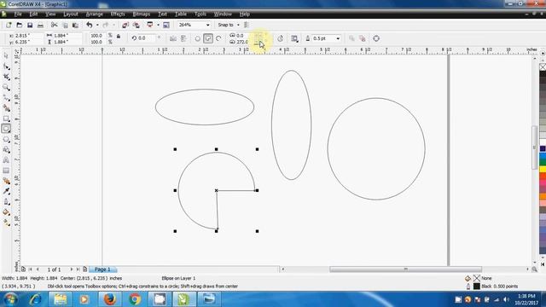Select the Fill bucket tool
Viewport: 546px width, 307px height.
[x=6, y=212]
